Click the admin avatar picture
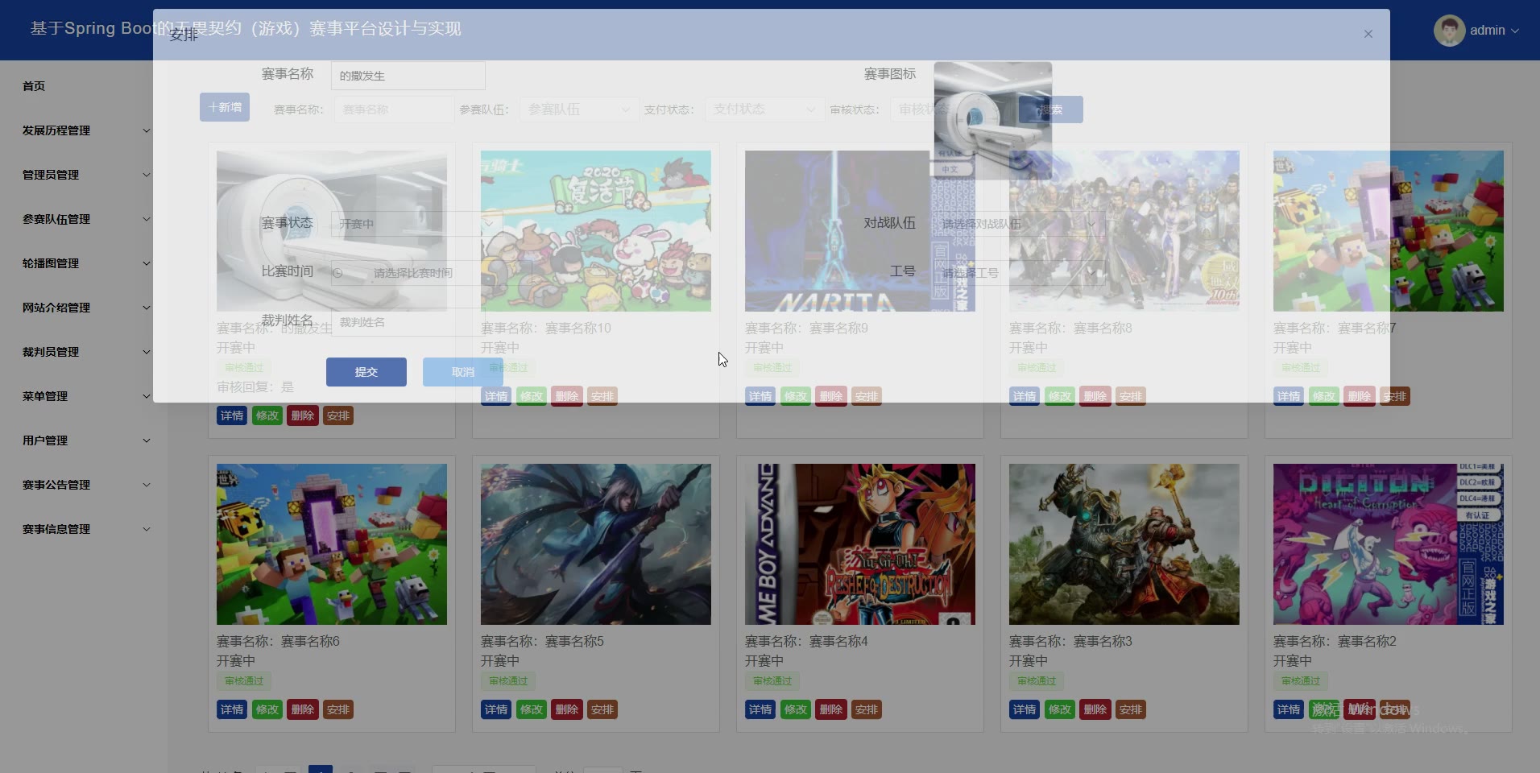 (1449, 31)
